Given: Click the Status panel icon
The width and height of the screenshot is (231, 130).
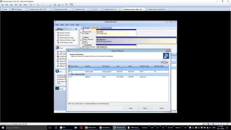Looking at the screenshot, I should (x=57, y=88).
